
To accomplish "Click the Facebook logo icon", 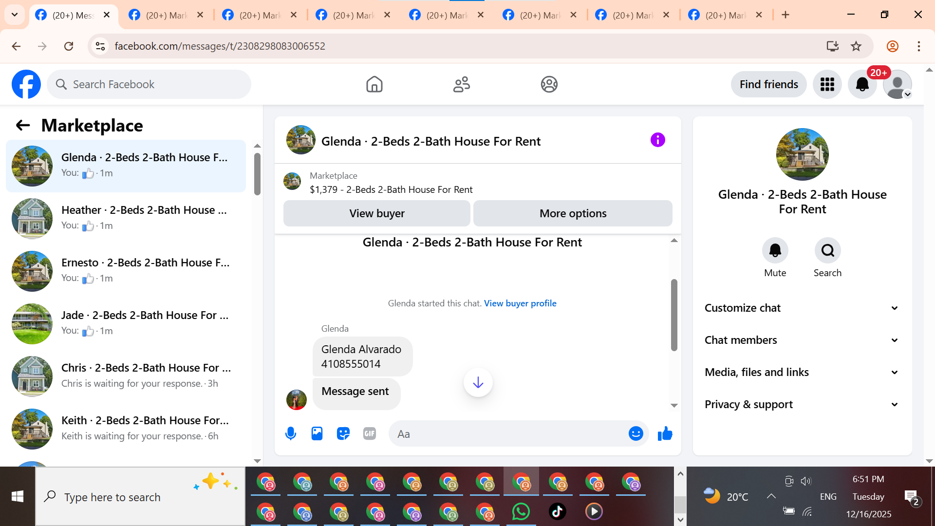I will (x=26, y=84).
